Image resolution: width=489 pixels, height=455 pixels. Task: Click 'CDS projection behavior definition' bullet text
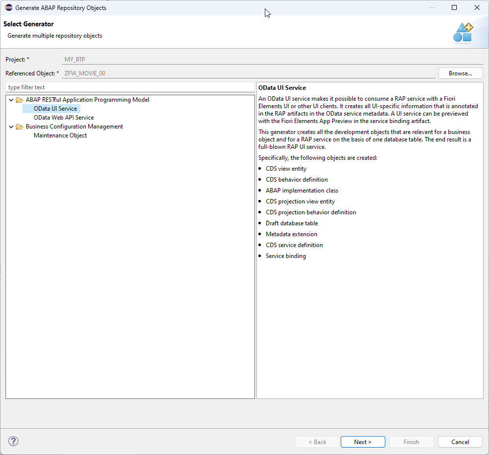click(x=310, y=212)
